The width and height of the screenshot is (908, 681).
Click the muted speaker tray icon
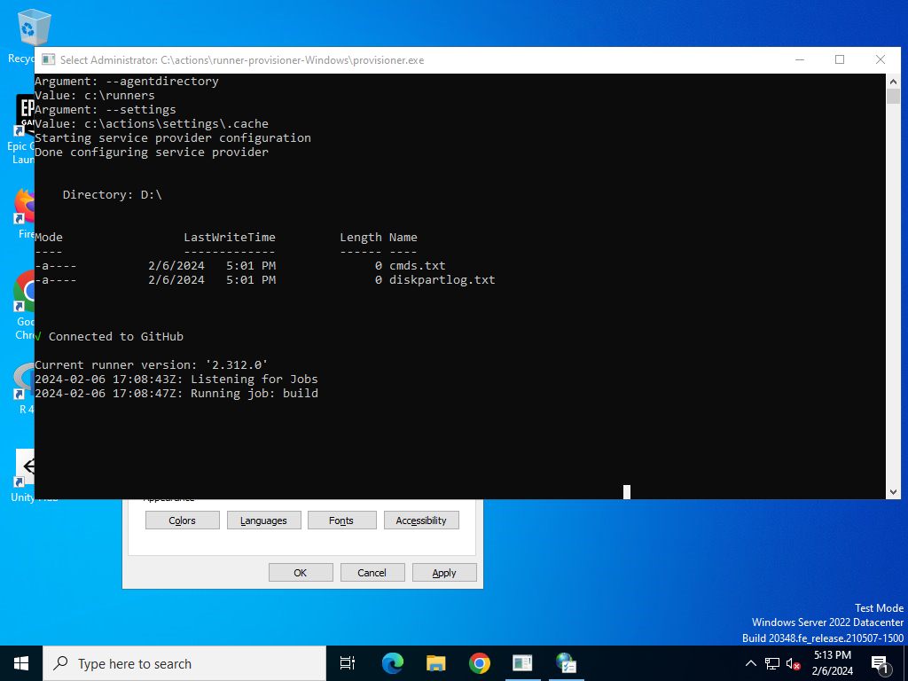tap(794, 664)
